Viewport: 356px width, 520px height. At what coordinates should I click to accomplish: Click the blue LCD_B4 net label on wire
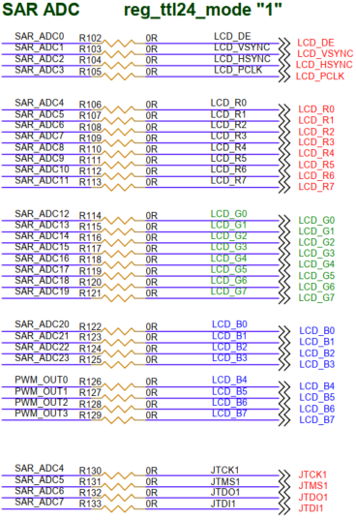229,380
